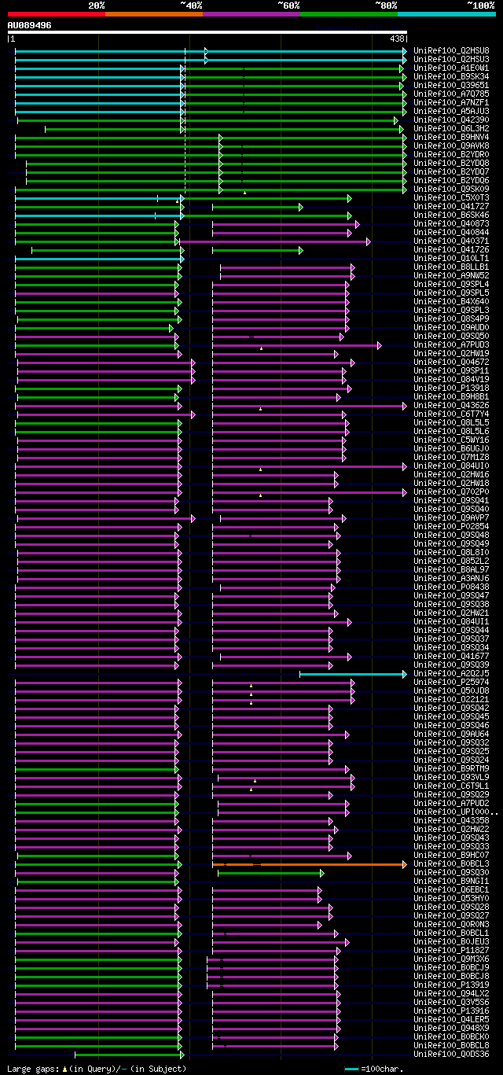Screen dimensions: 503x1075
Task: Select label UniRef100_Q10LT1
Action: tap(451, 258)
